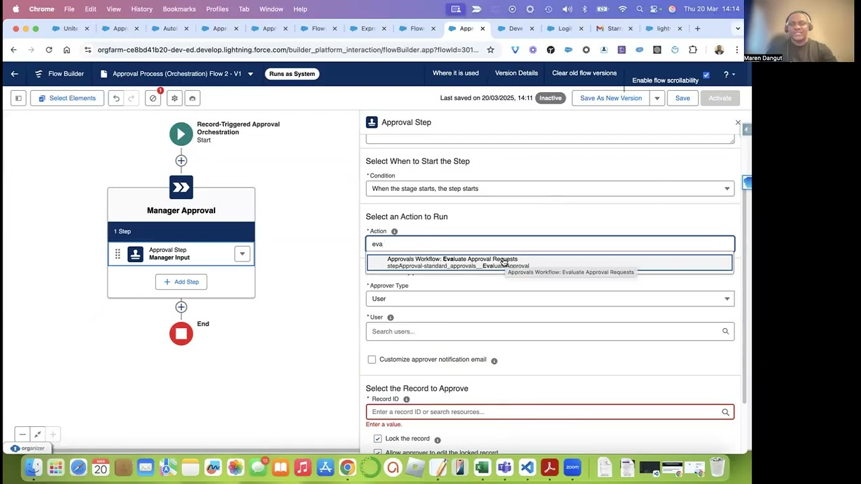
Task: Click the green Start play circle
Action: click(181, 134)
